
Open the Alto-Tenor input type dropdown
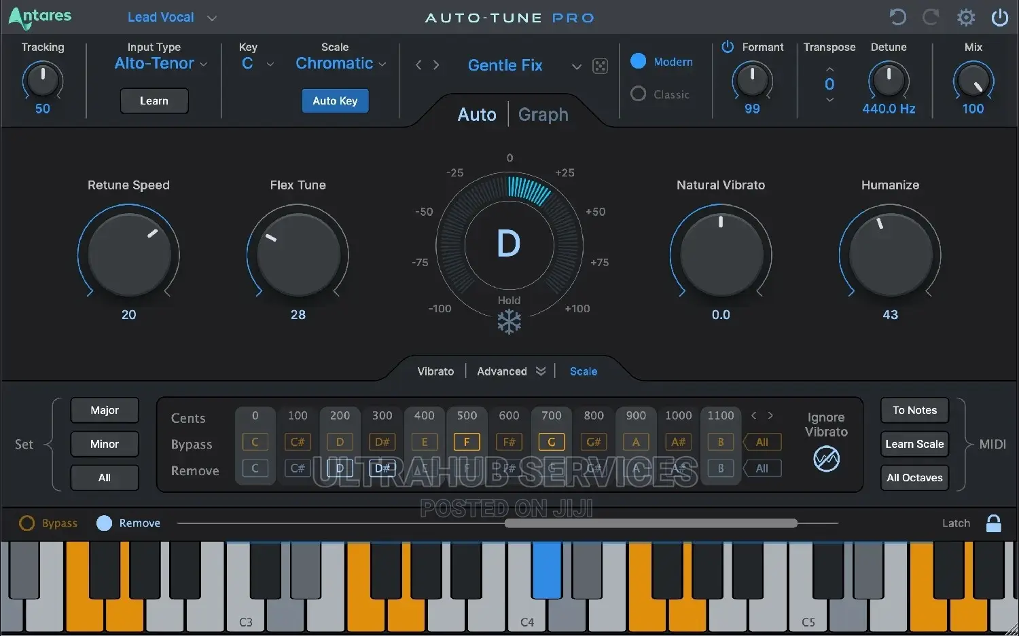coord(161,63)
